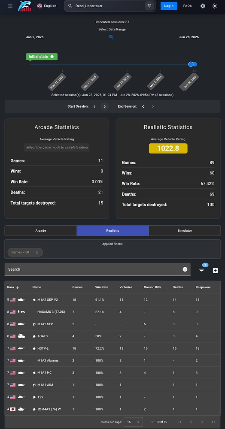Screen dimensions: 225x429
Task: Toggle light/dark theme sun icon
Action: [x=215, y=6]
